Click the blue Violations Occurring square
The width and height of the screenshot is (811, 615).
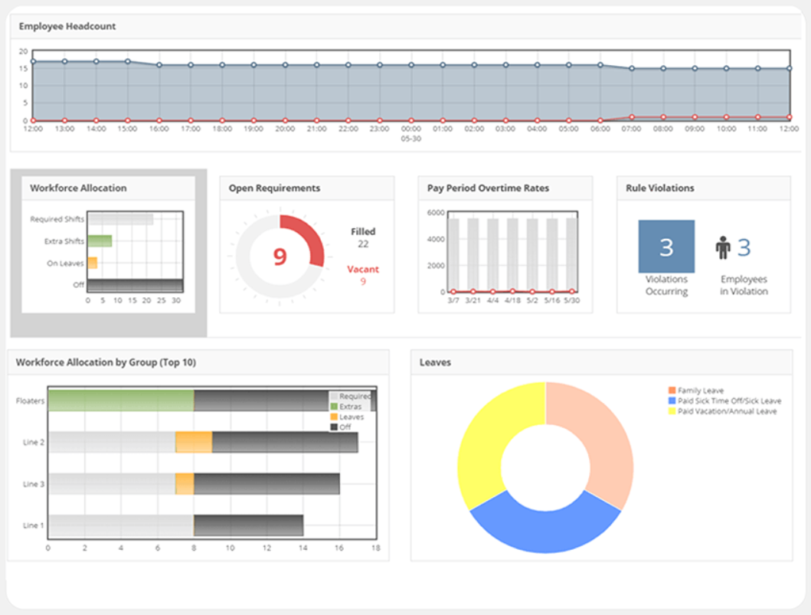coord(665,246)
